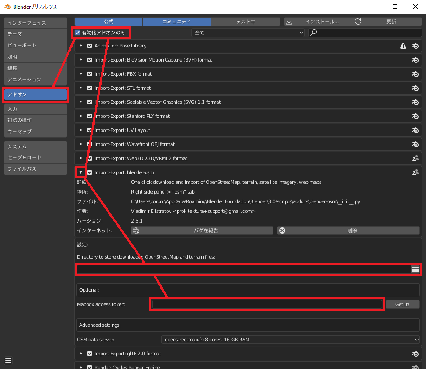Click the Mapbox access token input field
426x369 pixels.
click(x=267, y=304)
